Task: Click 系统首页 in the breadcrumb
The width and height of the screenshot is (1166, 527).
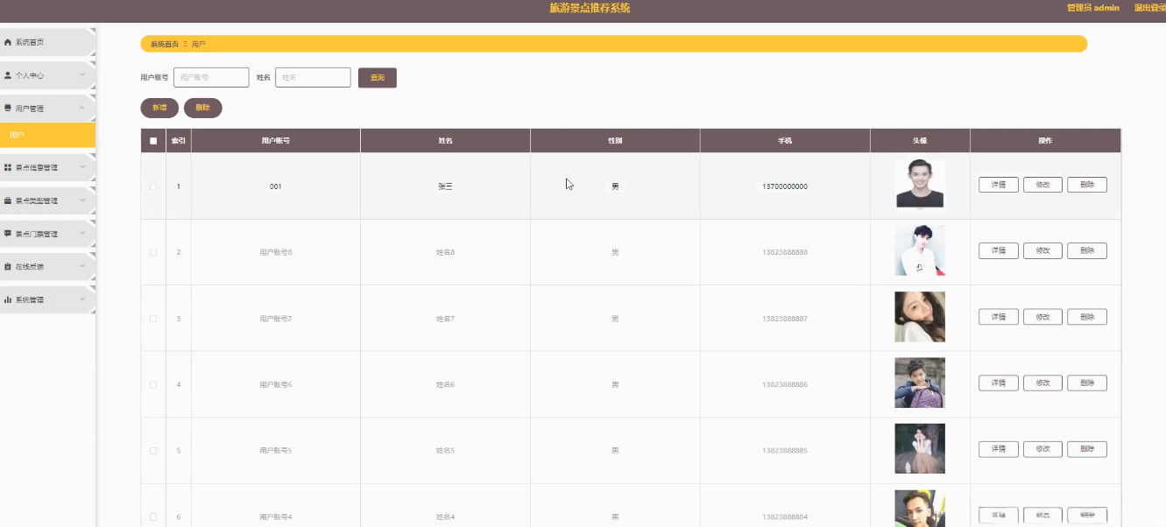Action: click(164, 44)
